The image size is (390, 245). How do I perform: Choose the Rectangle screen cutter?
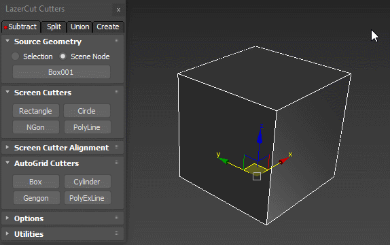[x=36, y=111]
